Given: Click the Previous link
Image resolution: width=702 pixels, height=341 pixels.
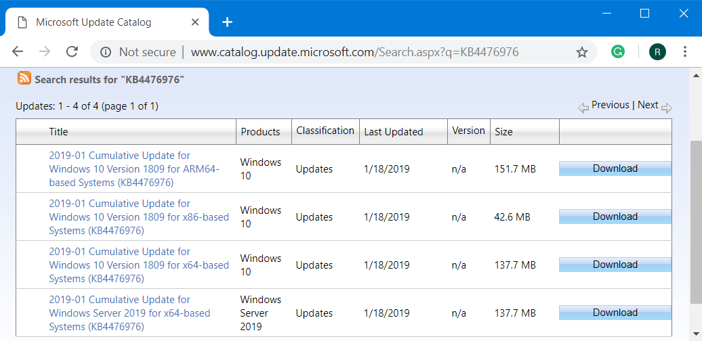Looking at the screenshot, I should coord(611,105).
